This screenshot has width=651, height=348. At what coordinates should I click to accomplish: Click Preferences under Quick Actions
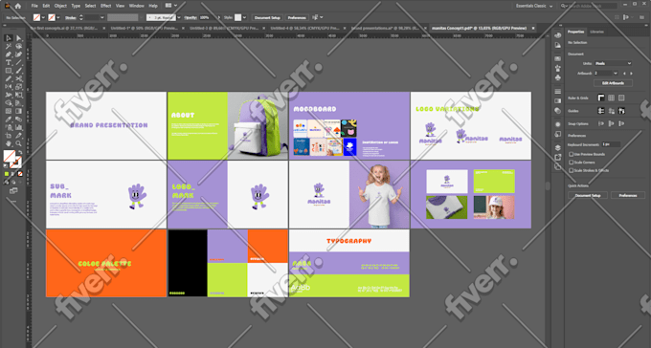(628, 195)
